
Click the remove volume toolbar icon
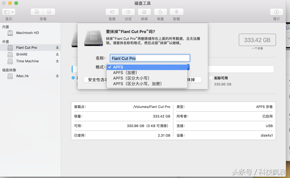pos(49,12)
